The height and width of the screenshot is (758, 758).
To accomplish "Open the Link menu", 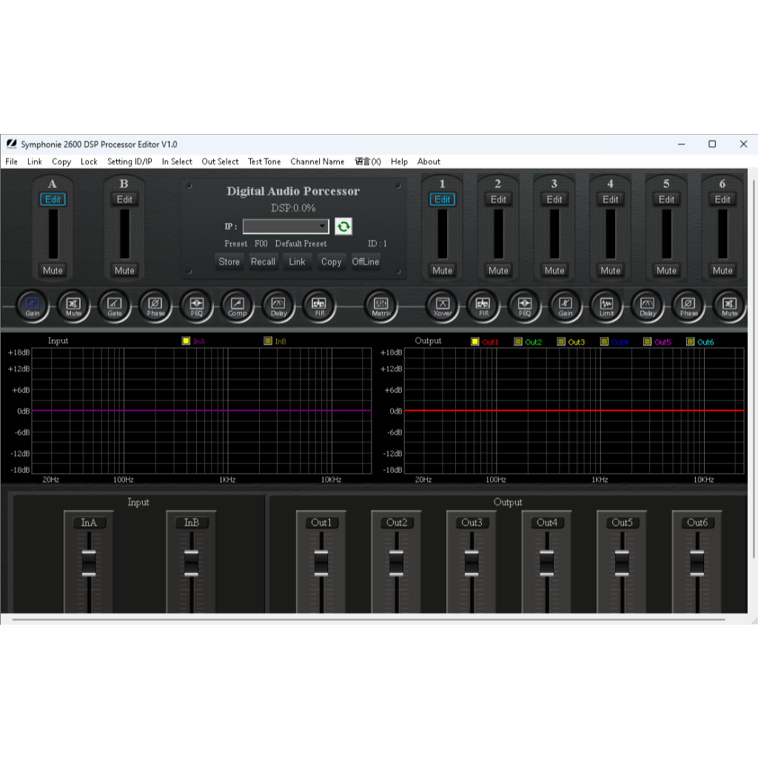I will [35, 161].
